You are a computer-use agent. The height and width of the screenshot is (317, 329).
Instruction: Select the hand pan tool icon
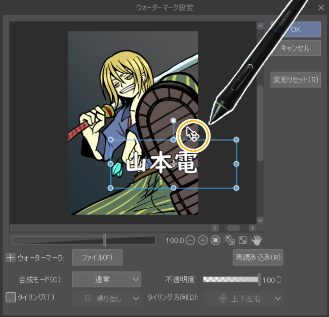click(257, 240)
